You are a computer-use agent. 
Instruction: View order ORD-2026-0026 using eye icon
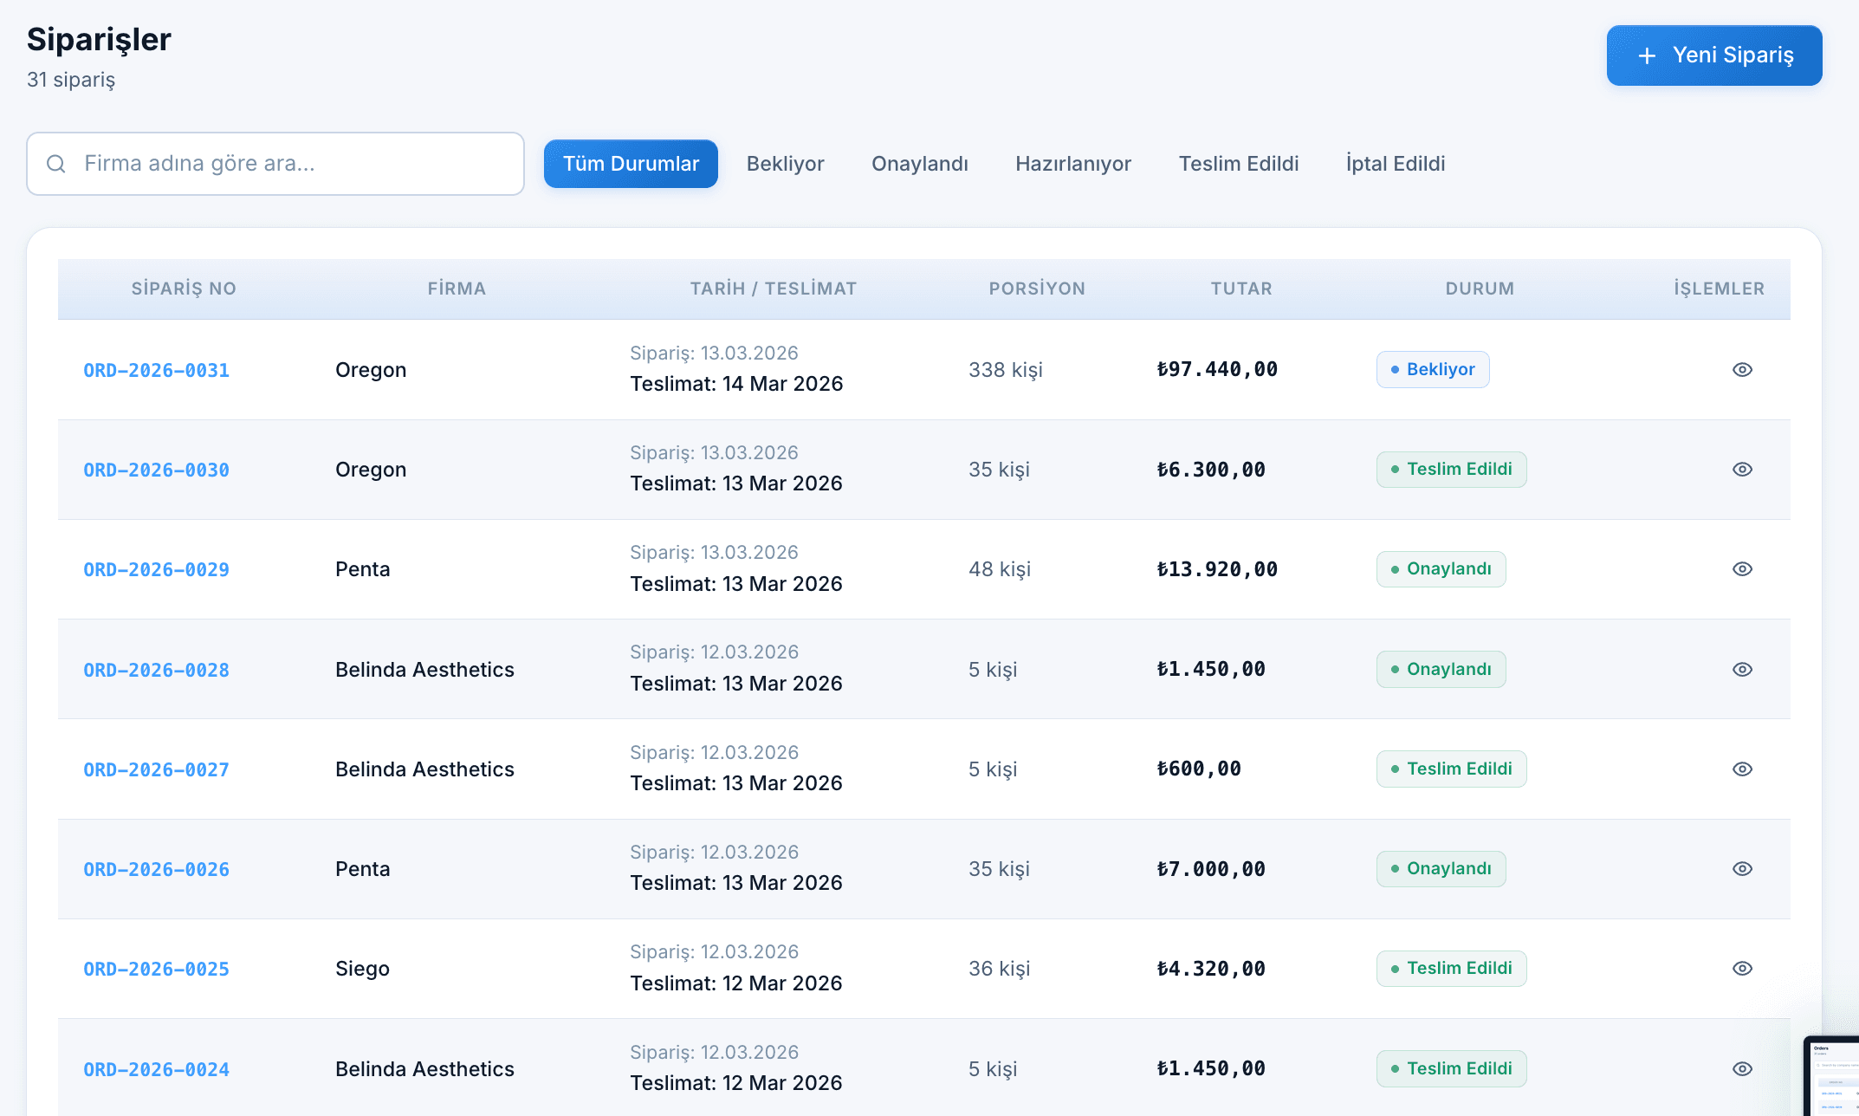1742,869
